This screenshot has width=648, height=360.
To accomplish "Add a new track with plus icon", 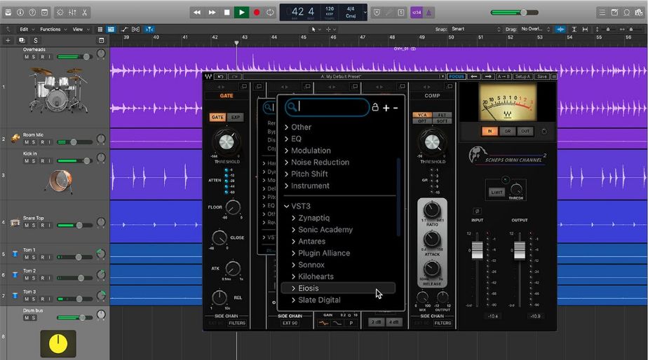I will click(x=8, y=40).
